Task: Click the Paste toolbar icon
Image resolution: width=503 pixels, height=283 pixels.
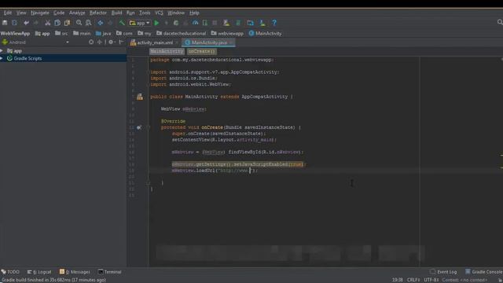Action: (67, 23)
